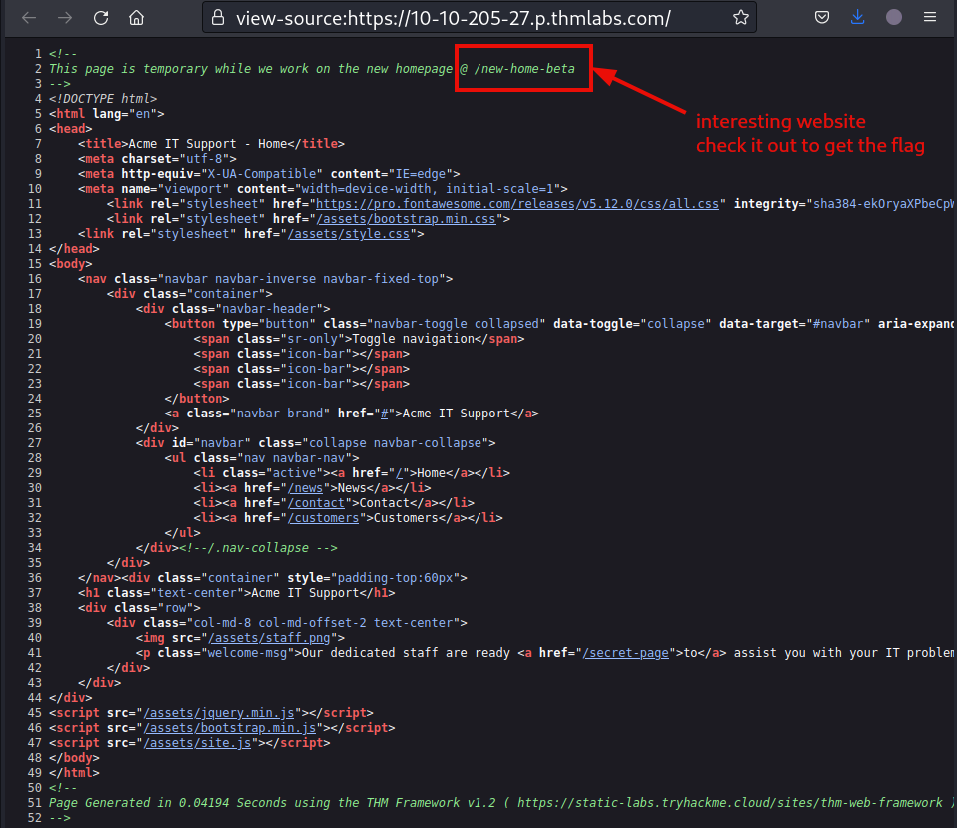Toggle the bookmark star for this page
Screen dimensions: 957x828
(x=741, y=17)
